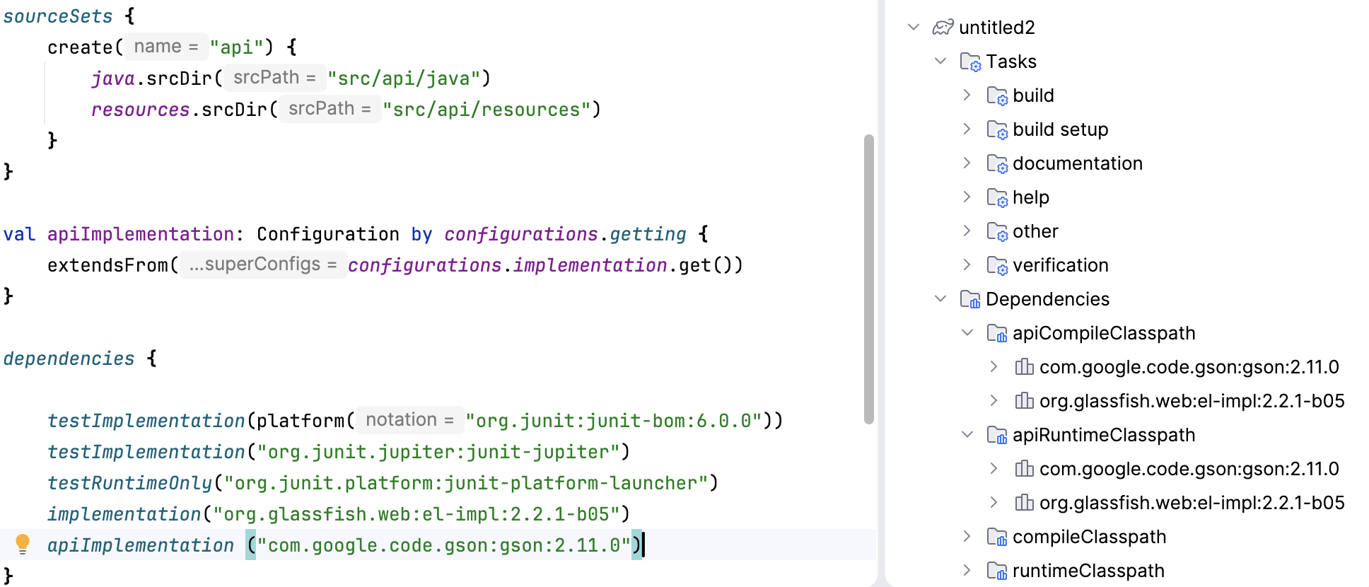This screenshot has height=587, width=1369.
Task: Expand the documentation tasks group
Action: (x=967, y=163)
